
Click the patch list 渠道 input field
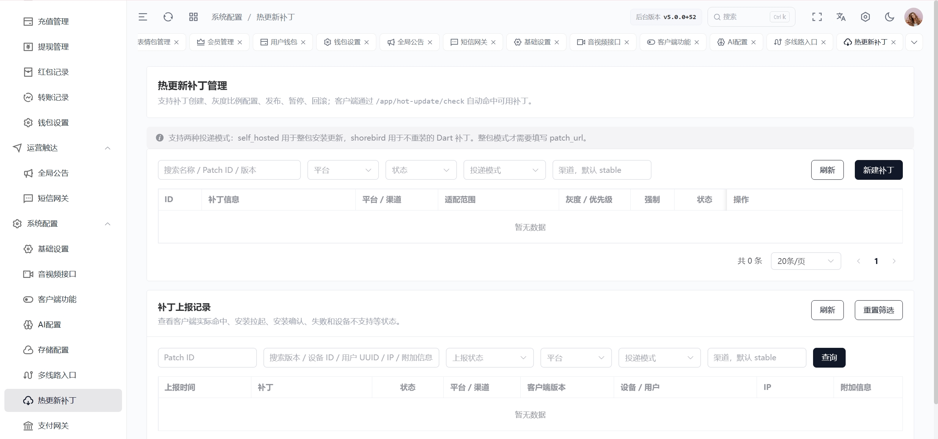coord(602,170)
